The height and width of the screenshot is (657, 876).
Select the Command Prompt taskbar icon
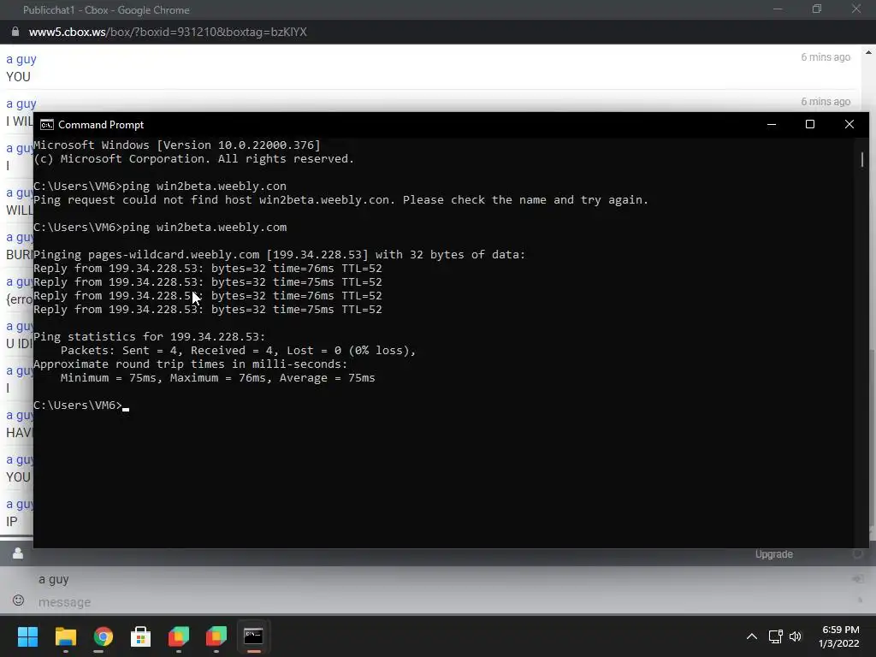[x=253, y=636]
